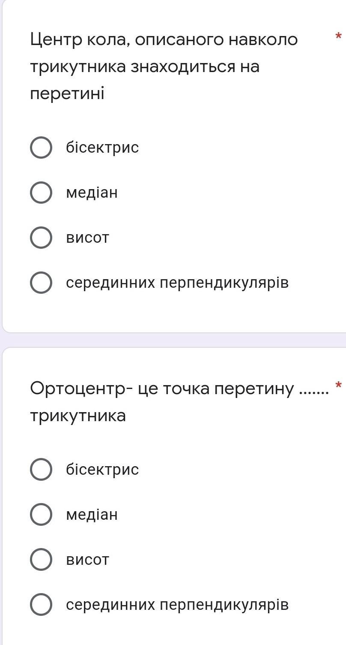The height and width of the screenshot is (645, 346).
Task: Choose серединних перпендикулярів radio in first question
Action: [x=41, y=283]
